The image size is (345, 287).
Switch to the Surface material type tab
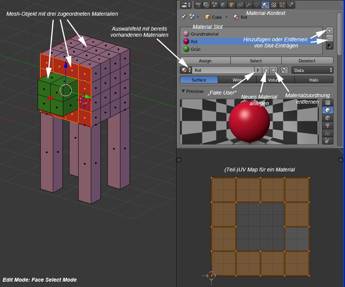click(199, 80)
